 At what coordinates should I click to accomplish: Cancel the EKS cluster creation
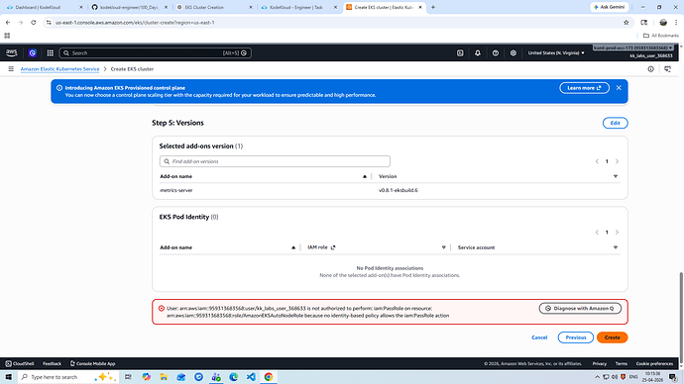pyautogui.click(x=539, y=337)
